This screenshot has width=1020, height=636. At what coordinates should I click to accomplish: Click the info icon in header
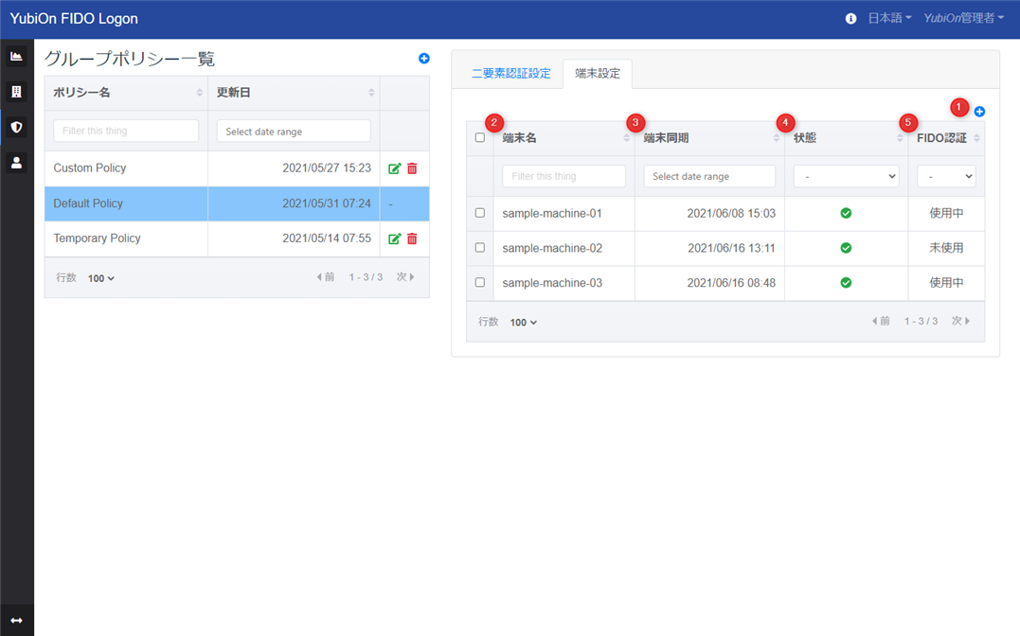click(850, 19)
